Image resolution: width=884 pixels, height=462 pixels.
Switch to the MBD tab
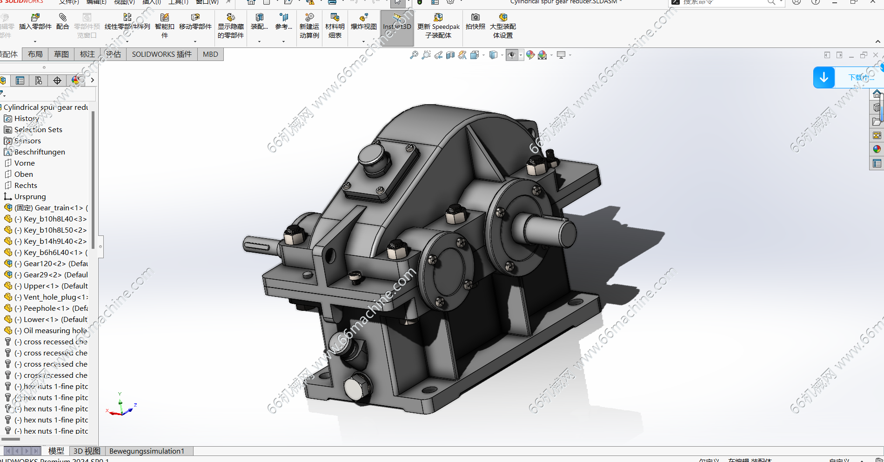pos(210,54)
